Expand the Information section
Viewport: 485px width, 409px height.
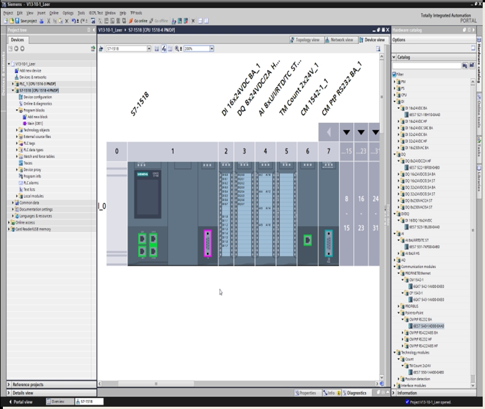[394, 393]
